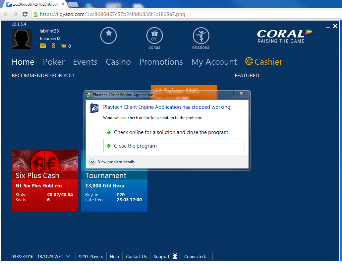Image resolution: width=342 pixels, height=264 pixels.
Task: Go to the Home tab
Action: pyautogui.click(x=23, y=62)
